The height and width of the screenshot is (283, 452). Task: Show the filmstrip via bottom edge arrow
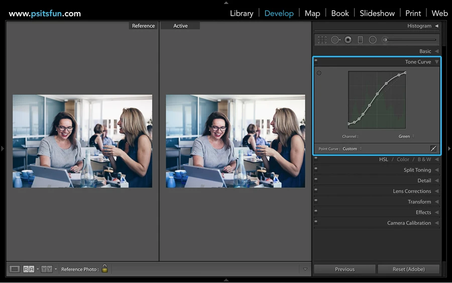pos(227,280)
